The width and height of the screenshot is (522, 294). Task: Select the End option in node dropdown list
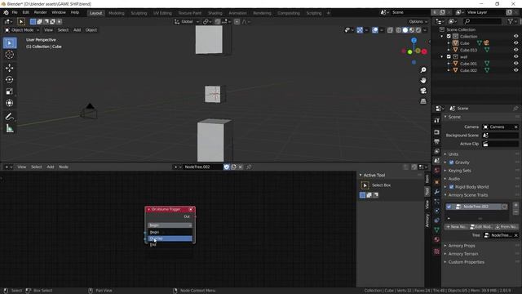(170, 245)
